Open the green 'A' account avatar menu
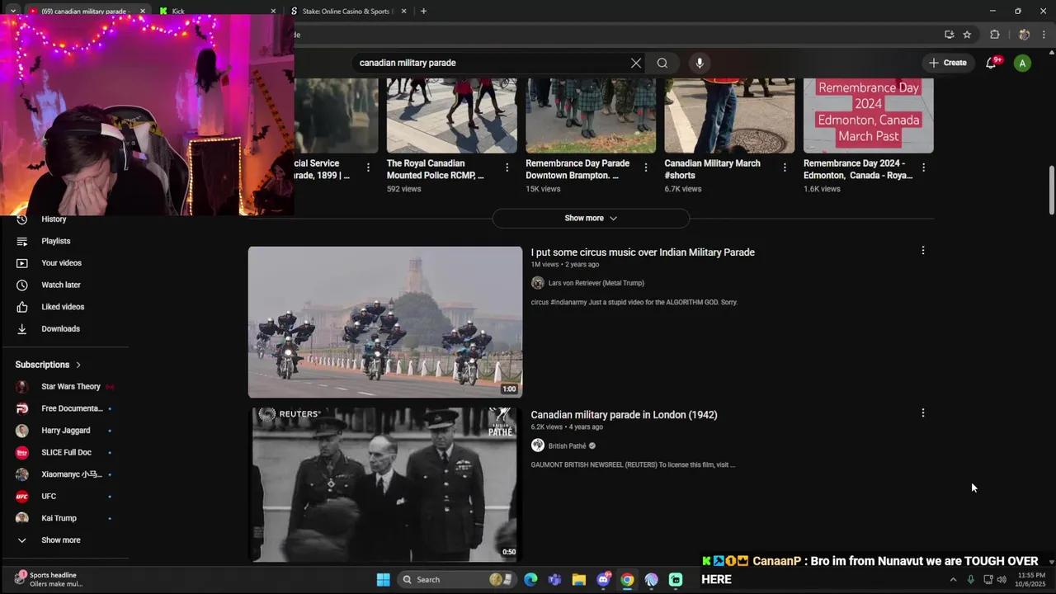This screenshot has height=594, width=1056. 1022,63
